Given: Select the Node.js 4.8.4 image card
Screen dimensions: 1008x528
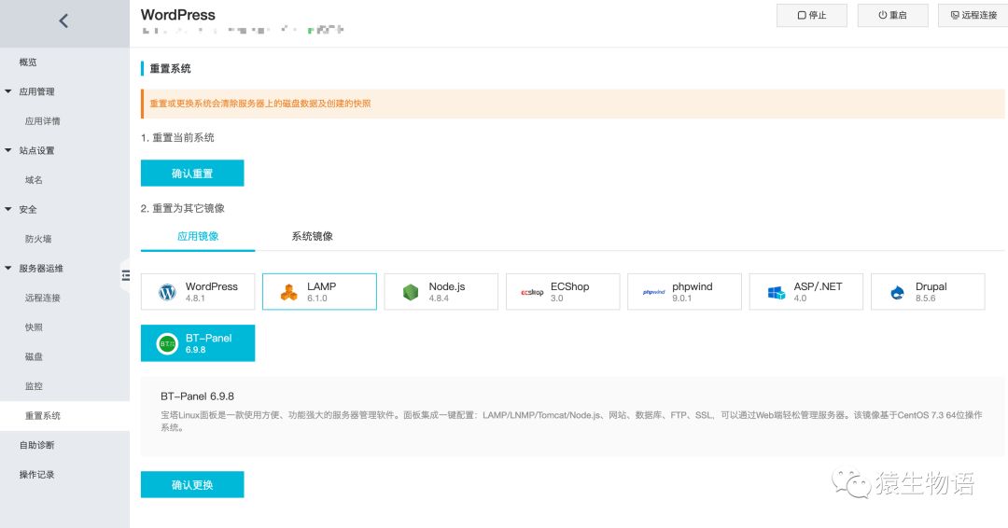Looking at the screenshot, I should [x=441, y=292].
